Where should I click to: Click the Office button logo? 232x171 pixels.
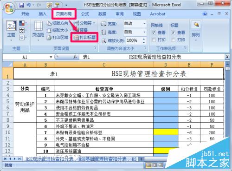(x=10, y=9)
